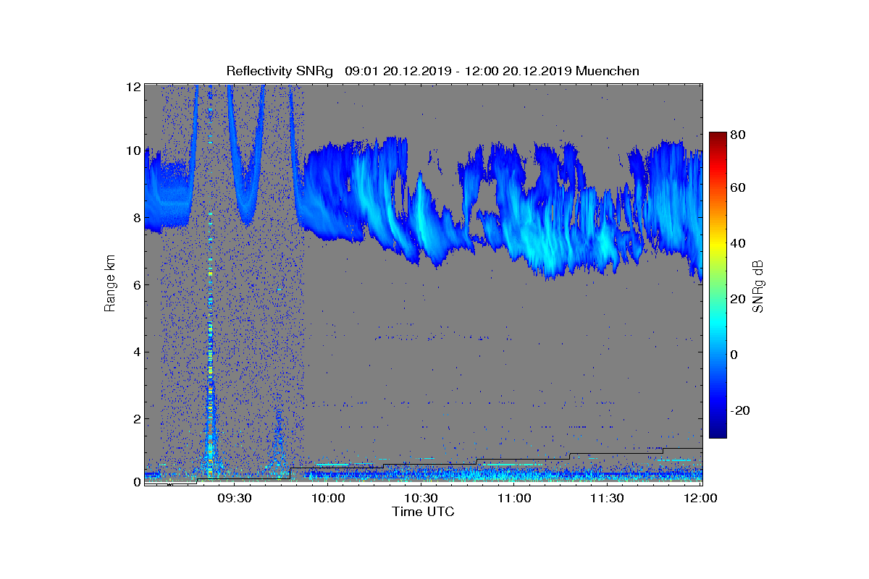
Task: Click the '10:30' time axis tick label
Action: tap(421, 498)
